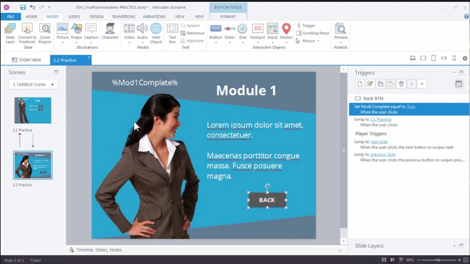Expand the Timeline, States, Notes panel

point(340,251)
